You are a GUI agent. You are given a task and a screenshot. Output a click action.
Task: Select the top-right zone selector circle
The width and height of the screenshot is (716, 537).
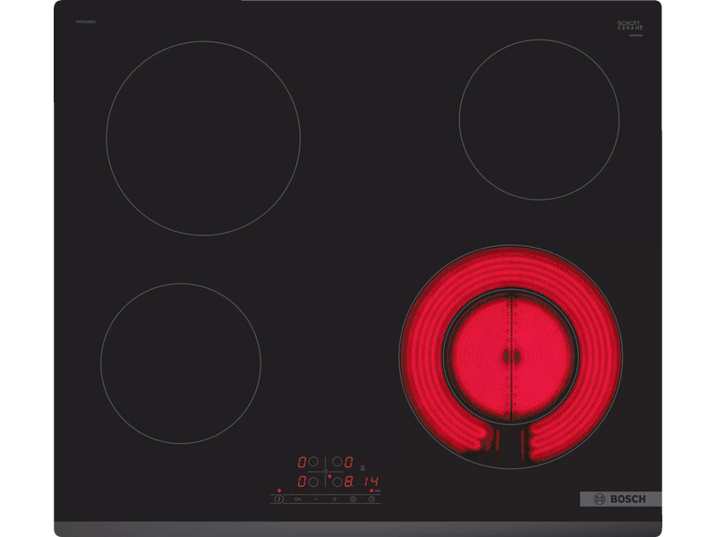(337, 463)
